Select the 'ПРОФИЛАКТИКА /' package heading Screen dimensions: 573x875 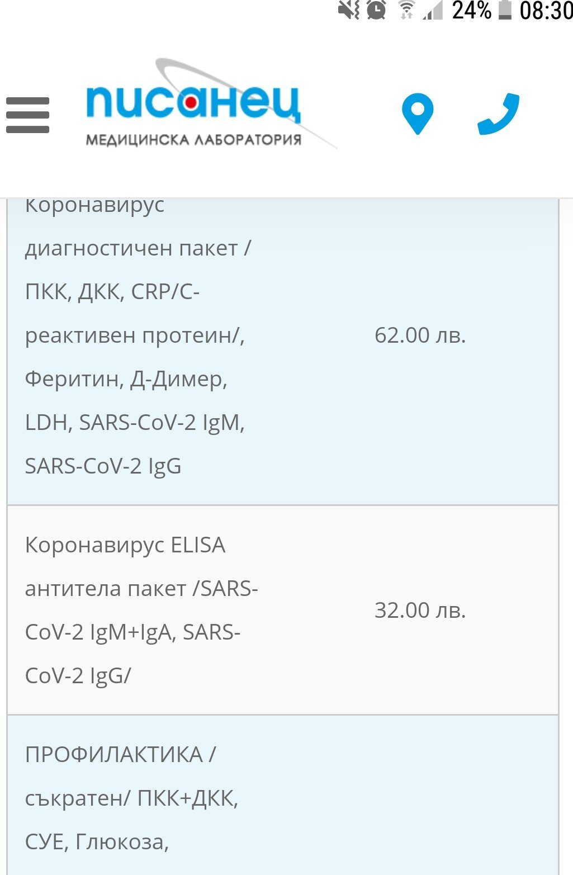click(x=120, y=755)
